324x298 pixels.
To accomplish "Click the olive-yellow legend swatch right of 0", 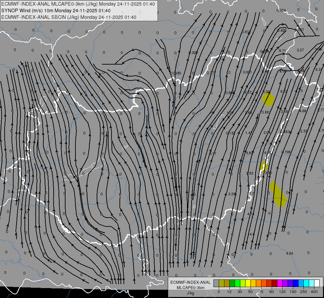I will coord(221,283).
